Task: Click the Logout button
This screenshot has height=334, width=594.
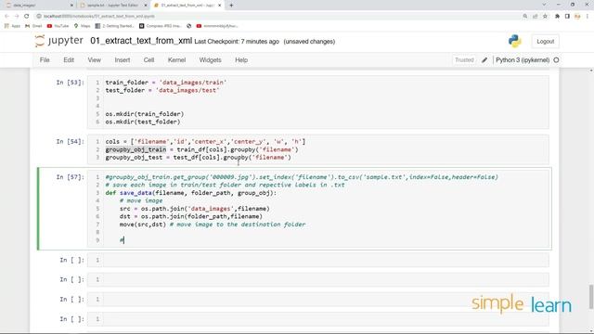Action: point(545,42)
